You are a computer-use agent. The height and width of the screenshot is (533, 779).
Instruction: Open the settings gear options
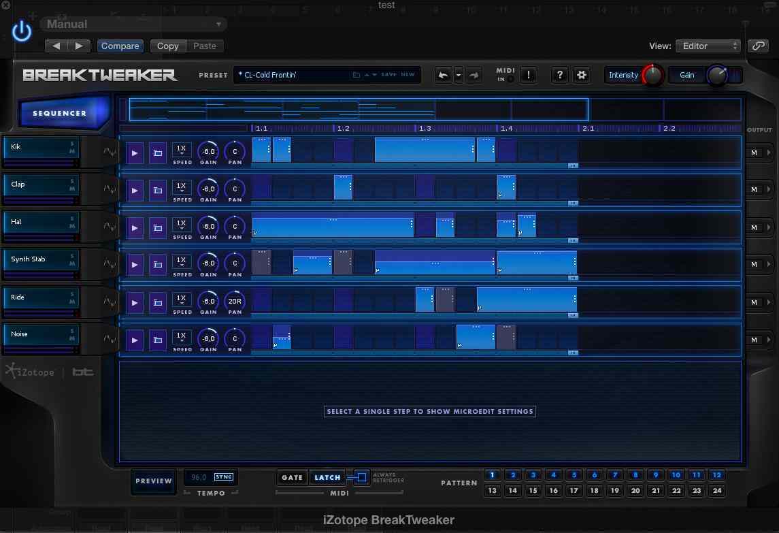(581, 75)
